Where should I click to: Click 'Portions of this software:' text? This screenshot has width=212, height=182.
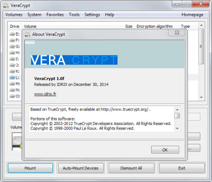click(53, 119)
